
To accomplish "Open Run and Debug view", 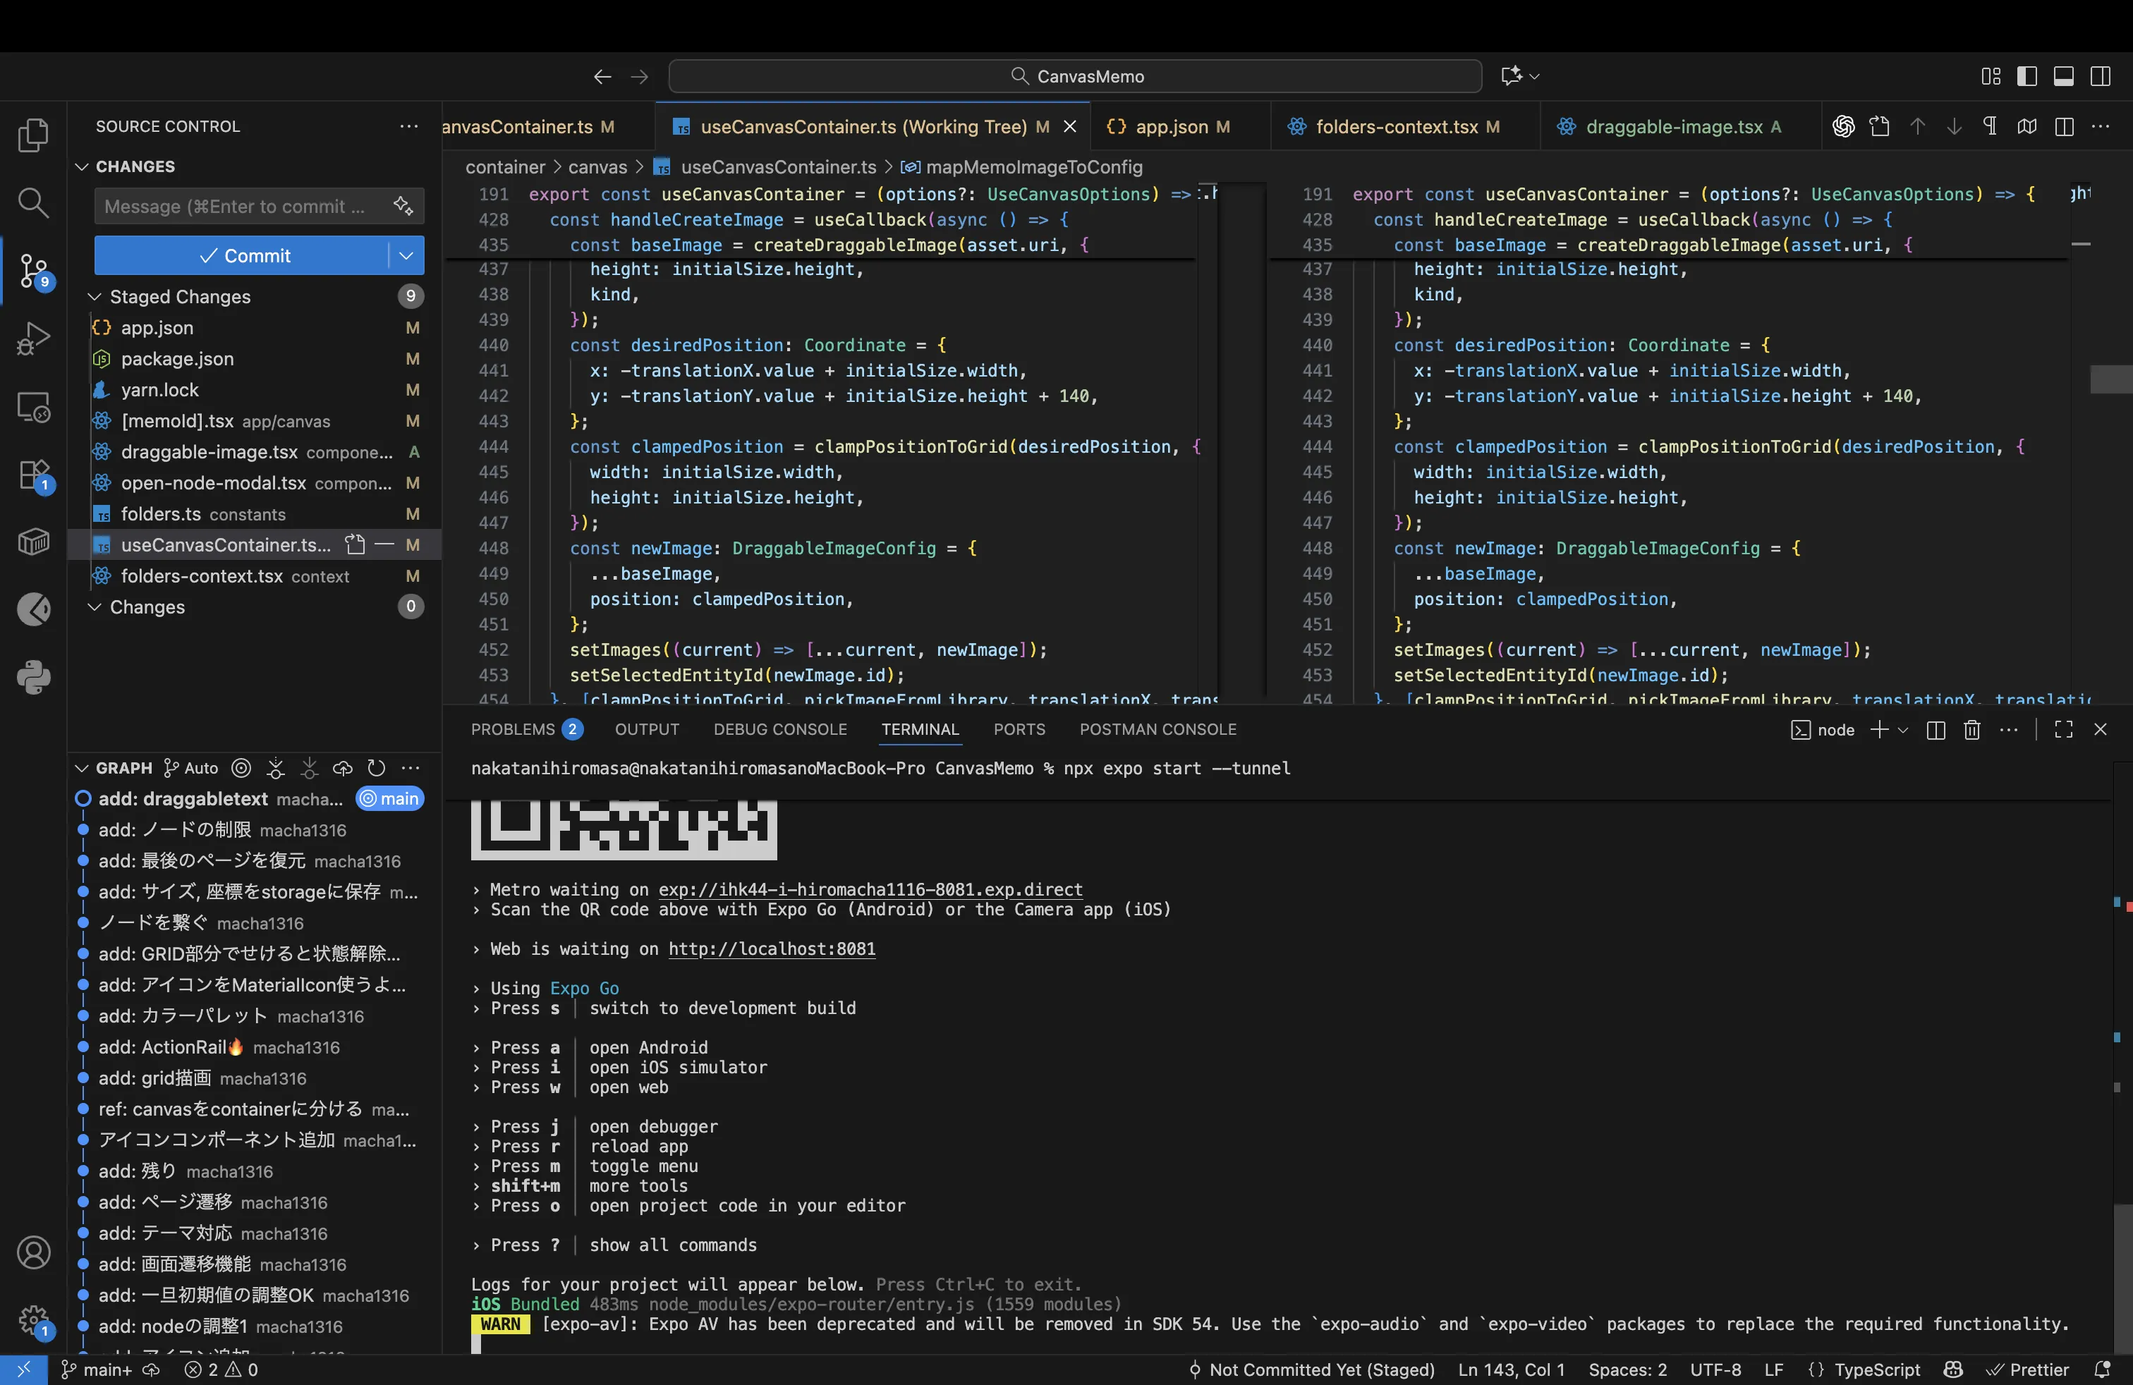I will click(33, 338).
